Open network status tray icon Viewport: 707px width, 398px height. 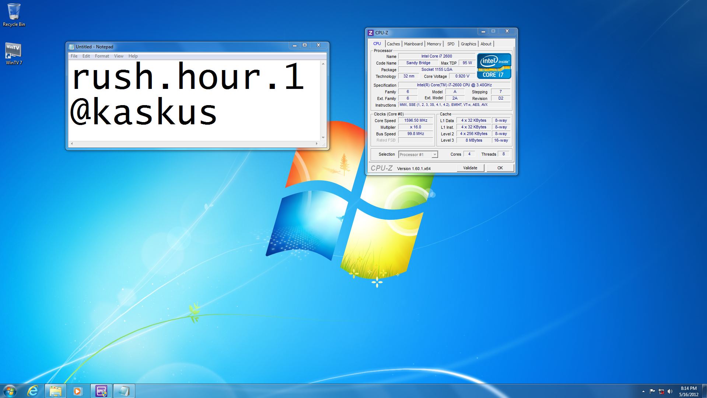661,391
